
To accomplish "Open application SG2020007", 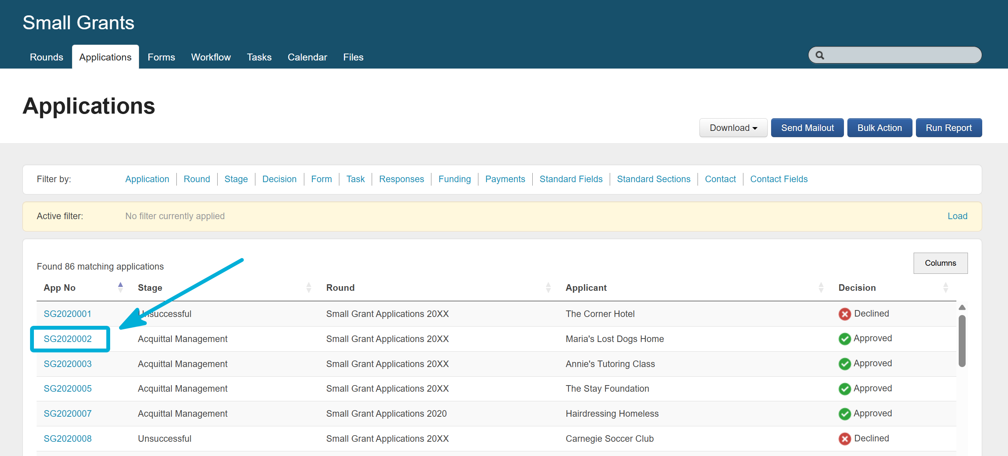I will tap(68, 414).
